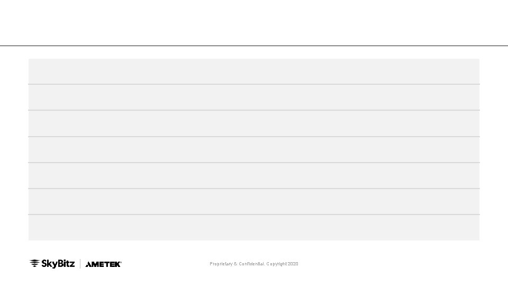The image size is (508, 286).
Task: Click divider line under the fifth row
Action: 254,189
